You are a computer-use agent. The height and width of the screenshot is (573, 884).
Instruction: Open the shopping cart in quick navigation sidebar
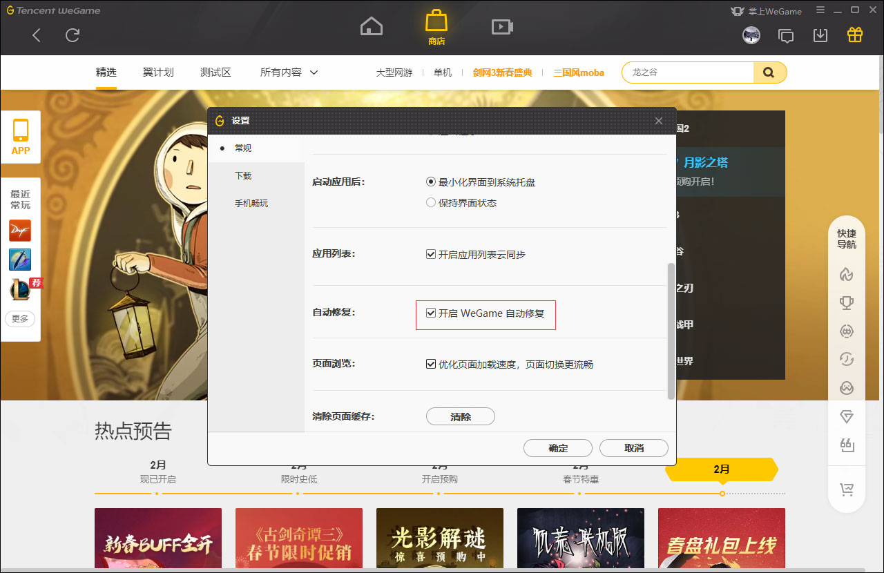pos(847,489)
